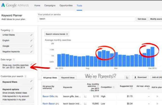
Task: Click the chart icon left of Download
Action: [127, 77]
